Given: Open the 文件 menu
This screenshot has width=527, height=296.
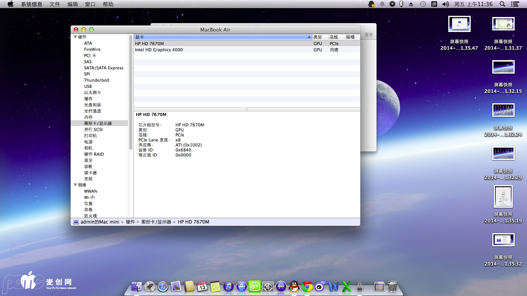Looking at the screenshot, I should (x=55, y=4).
